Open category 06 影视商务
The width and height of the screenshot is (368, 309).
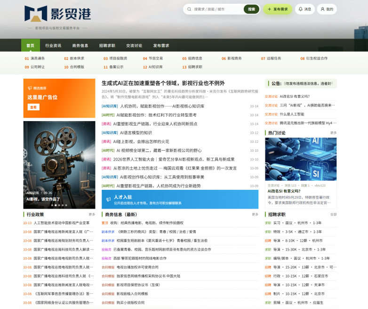[232, 58]
